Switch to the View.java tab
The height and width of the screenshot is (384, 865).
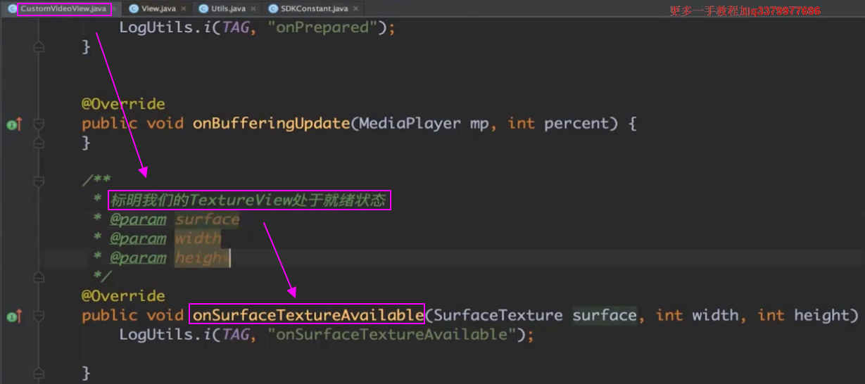(159, 9)
